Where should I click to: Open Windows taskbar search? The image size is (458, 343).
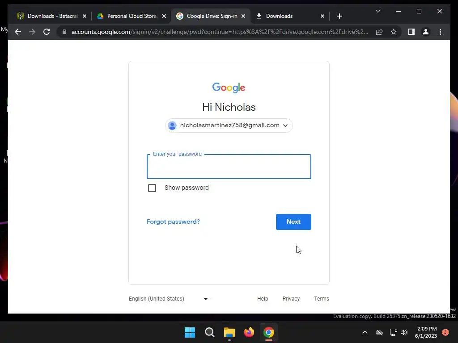point(209,332)
